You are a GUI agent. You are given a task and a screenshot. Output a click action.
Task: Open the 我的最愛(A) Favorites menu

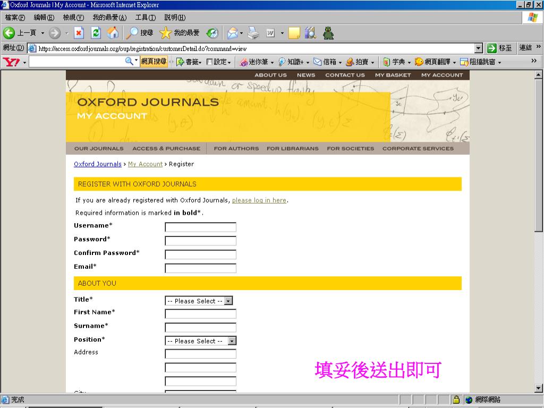tap(109, 18)
